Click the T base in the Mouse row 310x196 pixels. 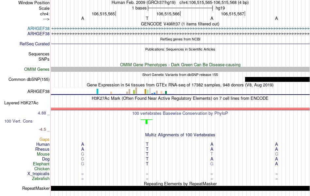point(147,154)
